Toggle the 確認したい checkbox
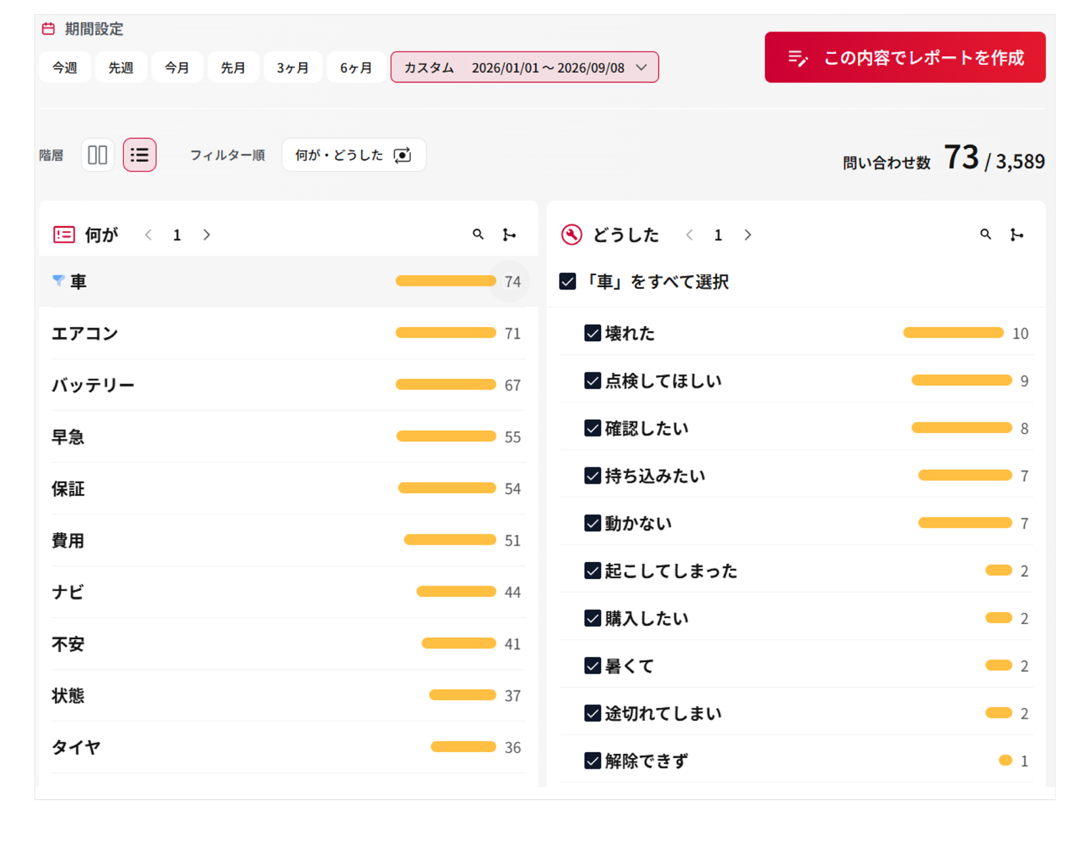Screen dimensions: 1090x843 coord(592,428)
